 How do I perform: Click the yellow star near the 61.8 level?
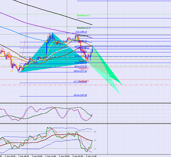[x=83, y=56]
